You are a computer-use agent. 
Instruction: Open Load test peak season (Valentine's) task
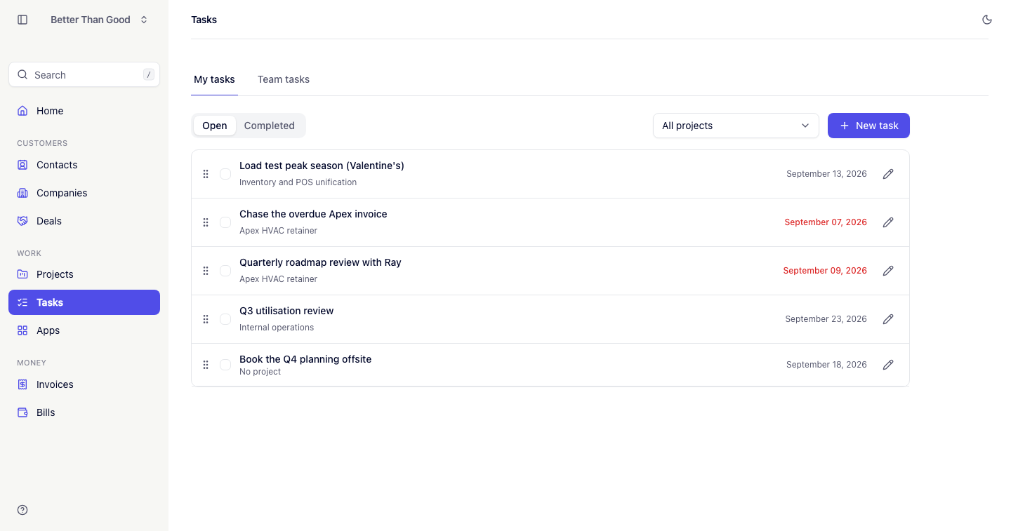point(322,166)
